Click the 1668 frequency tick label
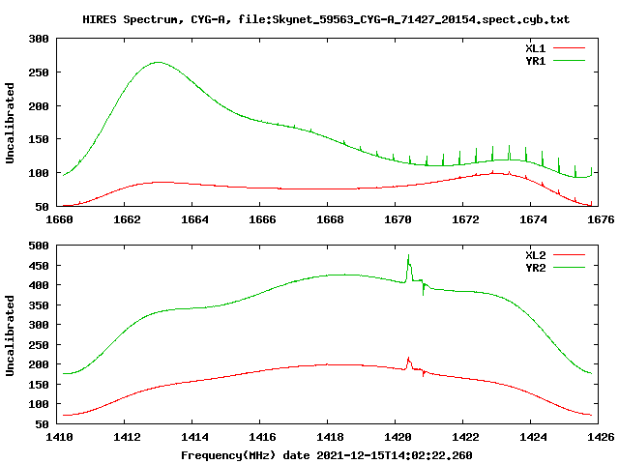This screenshot has height=464, width=619. tap(330, 219)
